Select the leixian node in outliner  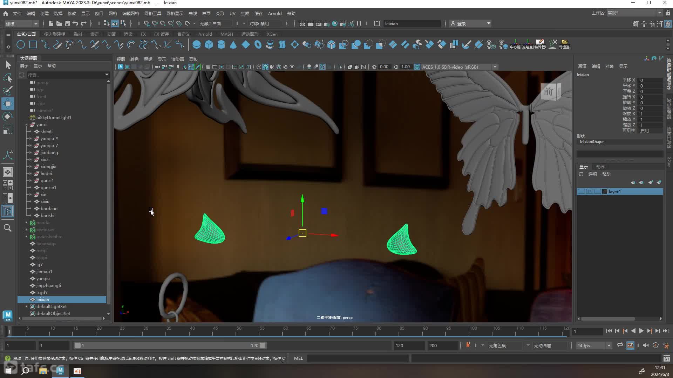tap(62, 300)
